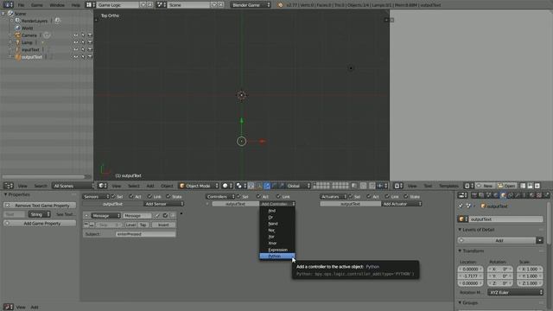Select World in the outliner
This screenshot has width=553, height=311.
tap(27, 28)
